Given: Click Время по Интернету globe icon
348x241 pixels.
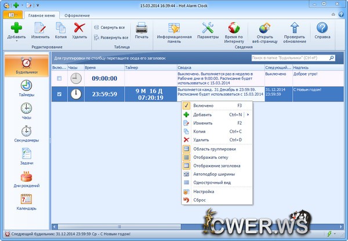Looking at the screenshot, I should (235, 27).
